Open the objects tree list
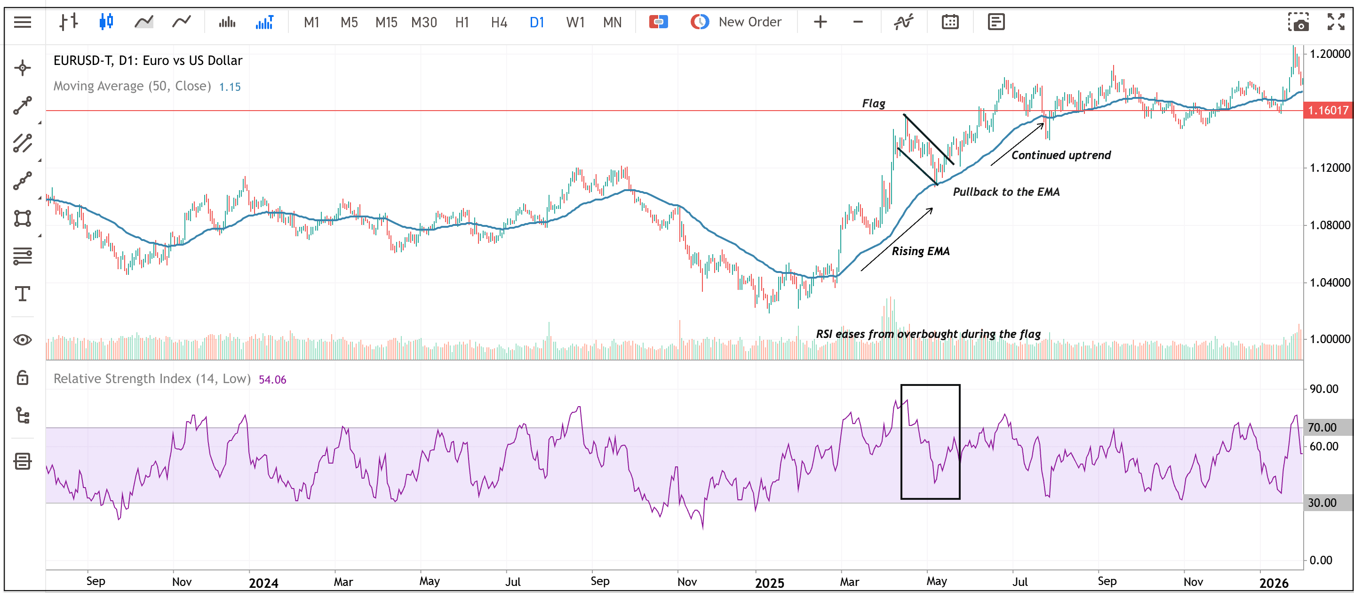The image size is (1354, 593). (23, 415)
